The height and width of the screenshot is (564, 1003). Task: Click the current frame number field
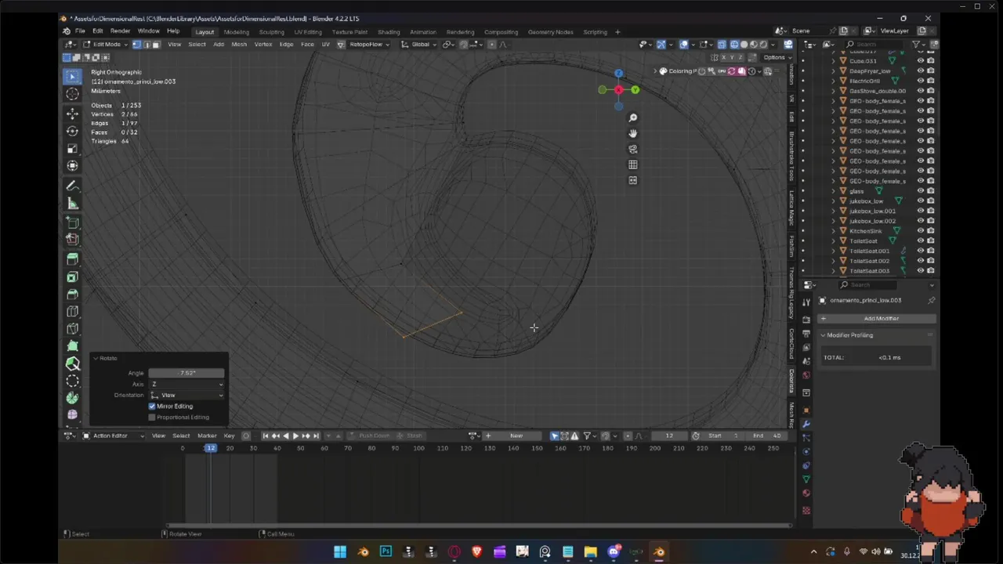click(668, 436)
